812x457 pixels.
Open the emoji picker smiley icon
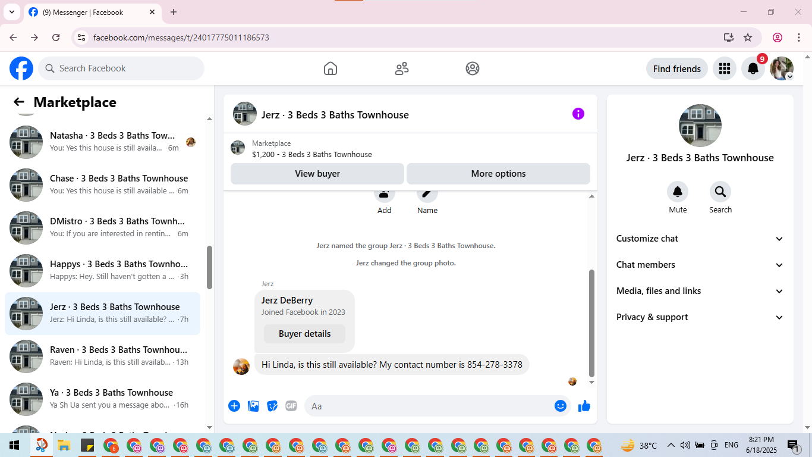561,406
